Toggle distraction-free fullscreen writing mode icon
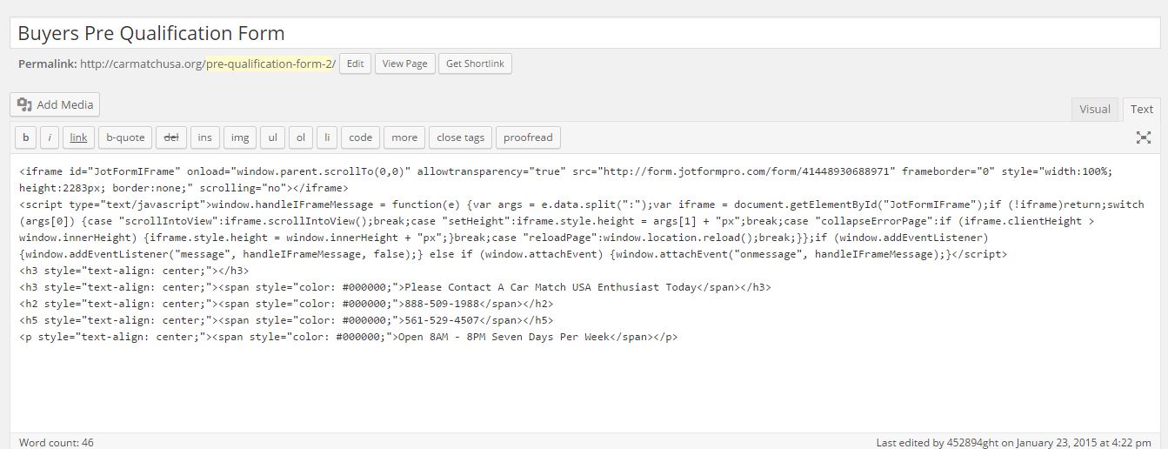Viewport: 1168px width, 449px height. coord(1144,137)
